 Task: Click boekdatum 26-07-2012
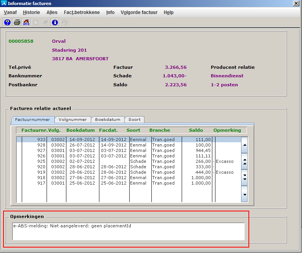tap(82, 145)
